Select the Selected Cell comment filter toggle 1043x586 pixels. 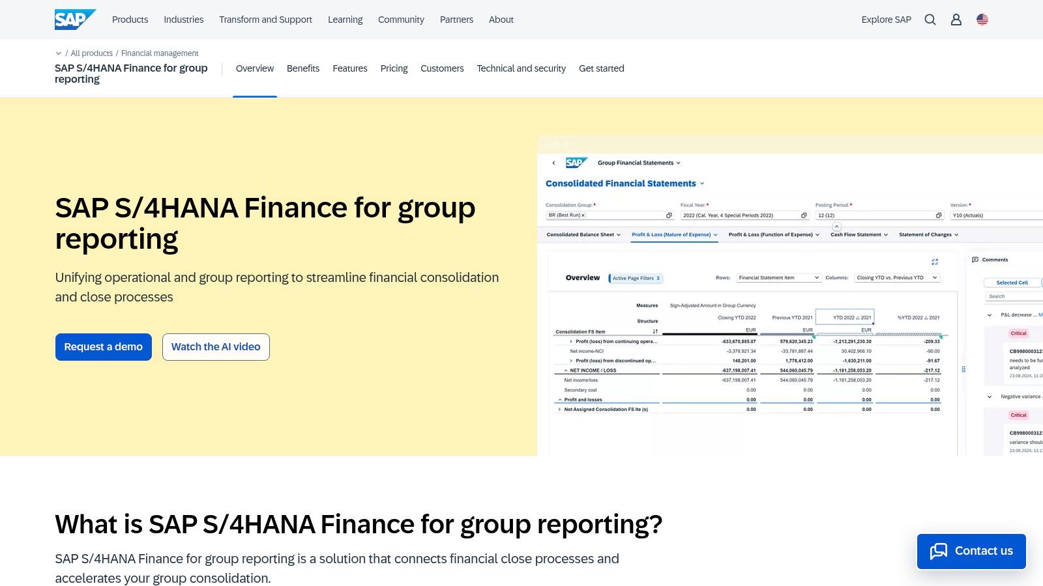(1011, 282)
